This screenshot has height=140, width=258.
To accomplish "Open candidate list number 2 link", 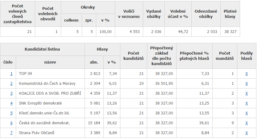I will pyautogui.click(x=11, y=84).
